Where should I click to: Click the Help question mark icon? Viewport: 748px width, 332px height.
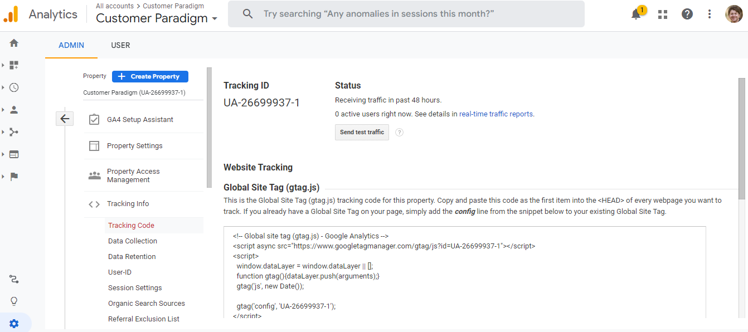(687, 14)
